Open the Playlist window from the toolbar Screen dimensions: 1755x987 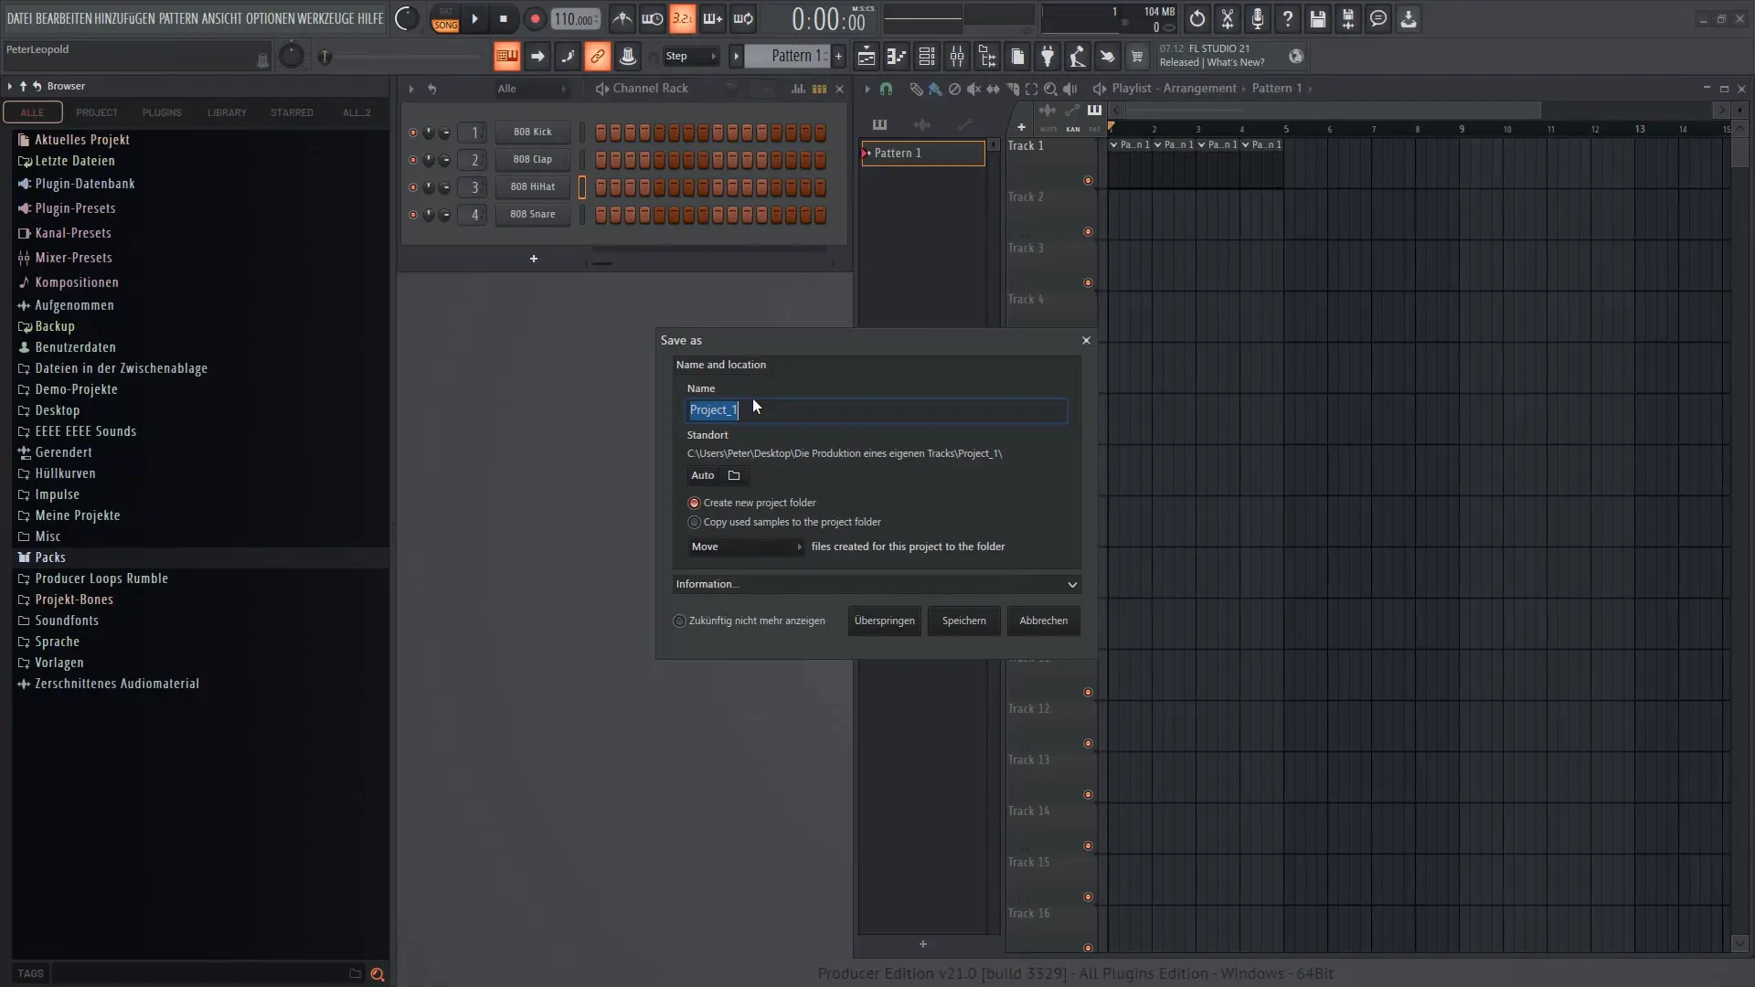(x=866, y=57)
